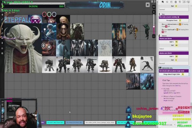Select the large white horned creature token
192x128 pixels.
pos(23,48)
